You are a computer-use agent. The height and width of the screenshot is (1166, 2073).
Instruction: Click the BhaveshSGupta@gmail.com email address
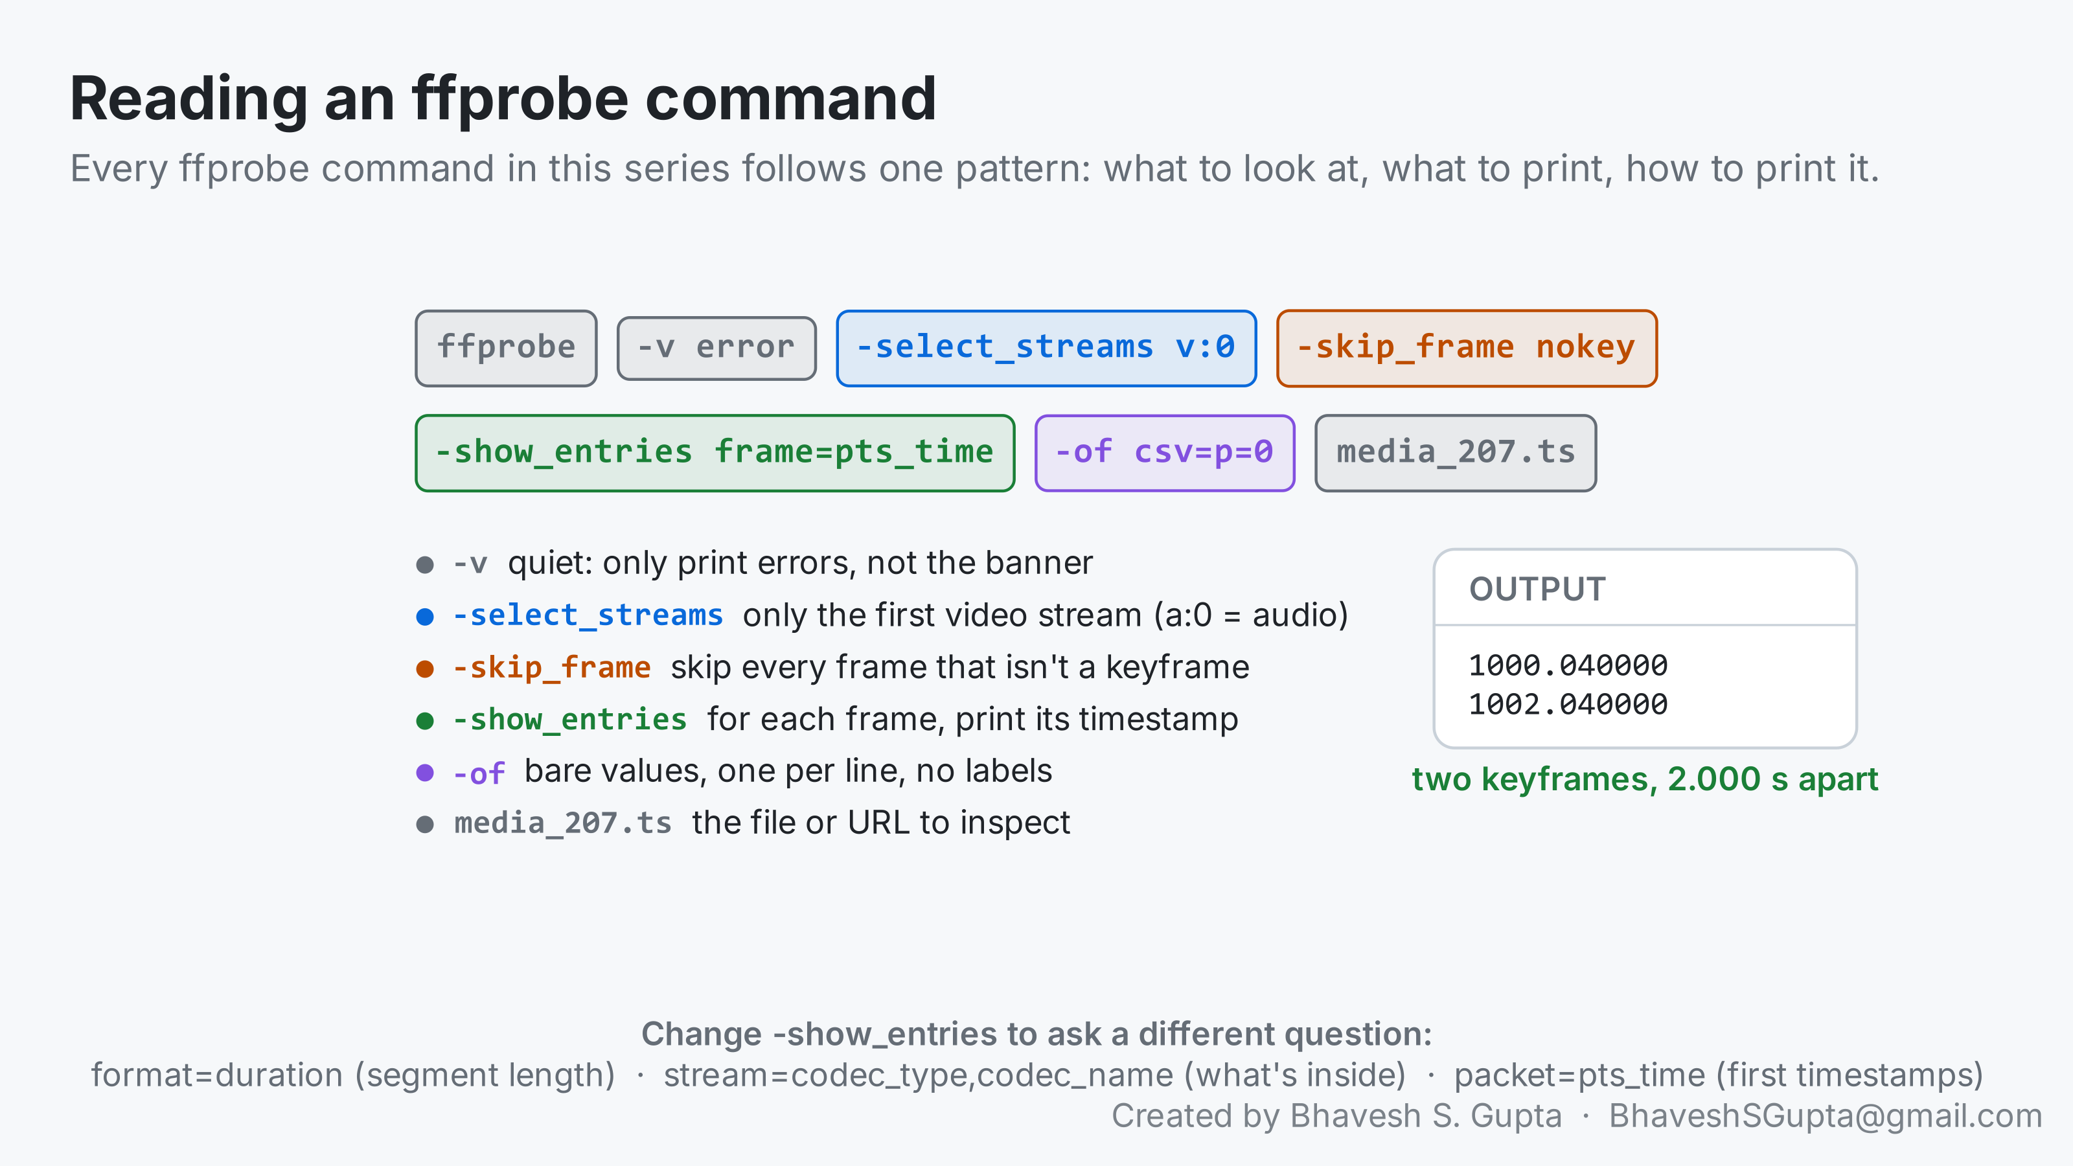coord(1825,1115)
